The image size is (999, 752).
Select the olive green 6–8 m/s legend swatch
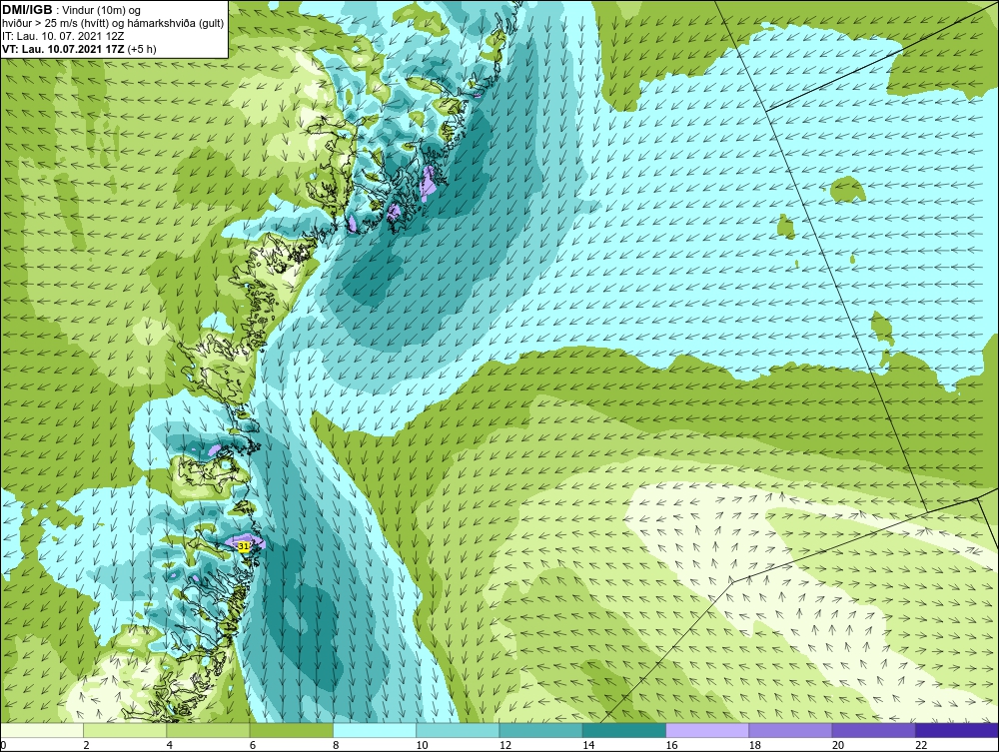pyautogui.click(x=291, y=730)
